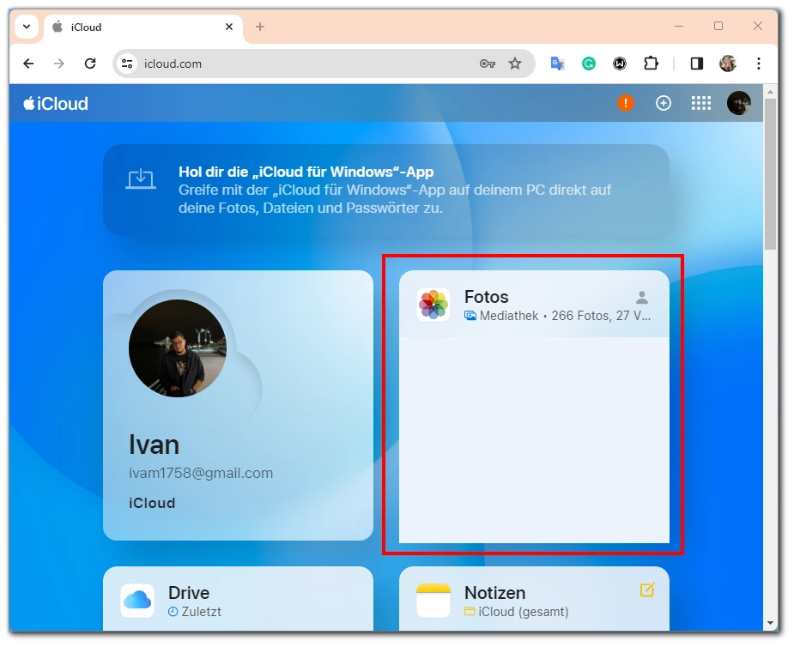794x647 pixels.
Task: Open site information icon in address bar
Action: point(126,63)
